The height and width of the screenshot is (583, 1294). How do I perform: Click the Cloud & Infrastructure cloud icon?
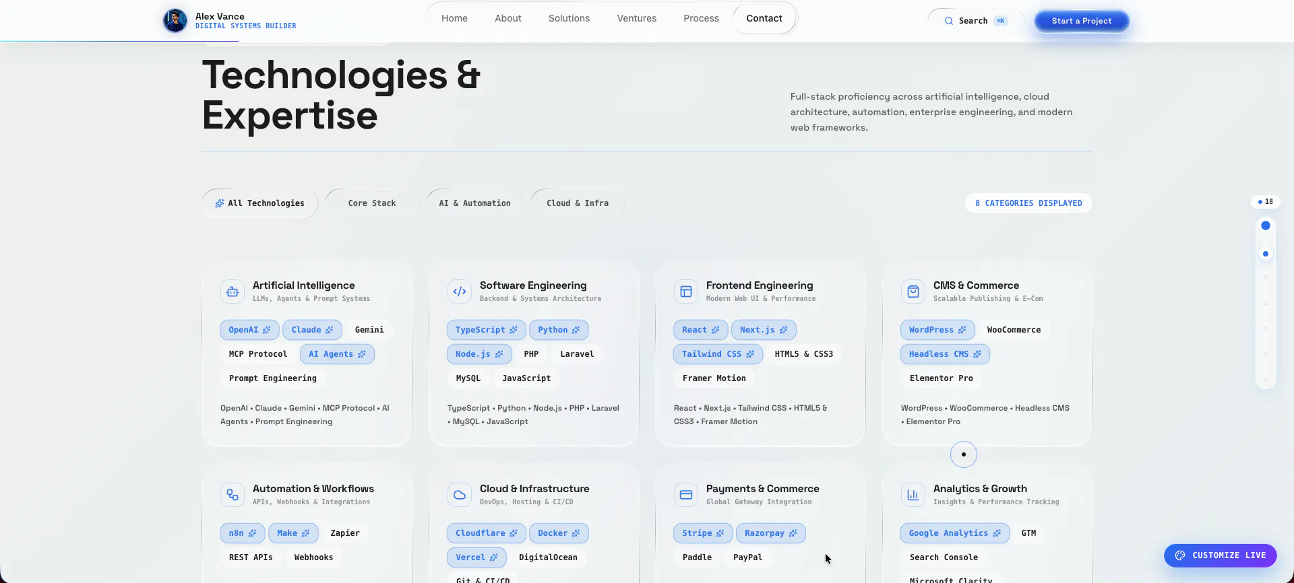tap(460, 495)
